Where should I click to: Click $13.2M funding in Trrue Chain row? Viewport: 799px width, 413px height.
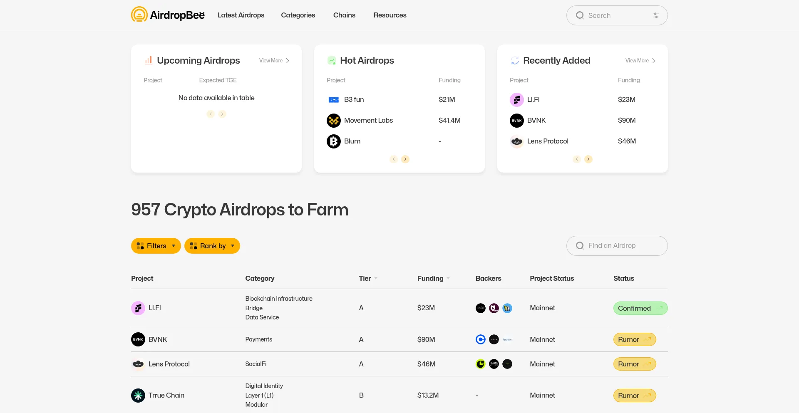(x=428, y=396)
